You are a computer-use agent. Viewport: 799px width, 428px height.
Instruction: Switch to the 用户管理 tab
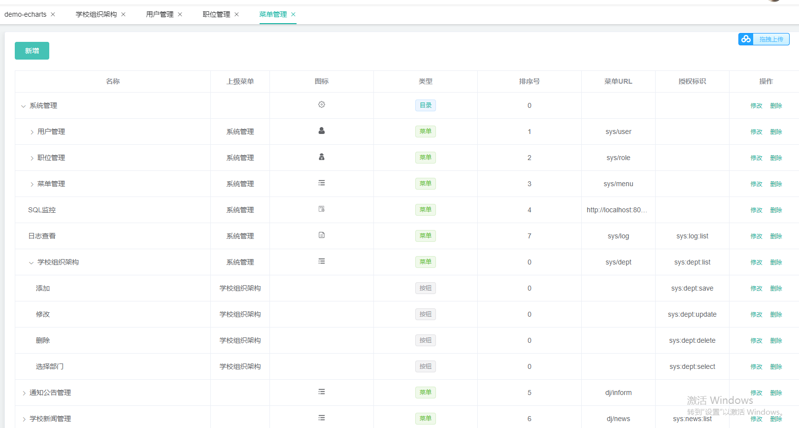point(160,14)
